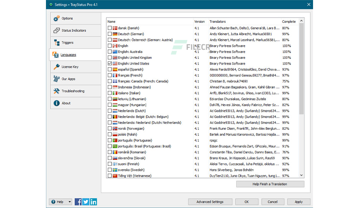Viewport: 359px width, 208px height.
Task: Go to the Troubleshooting section
Action: [76, 91]
